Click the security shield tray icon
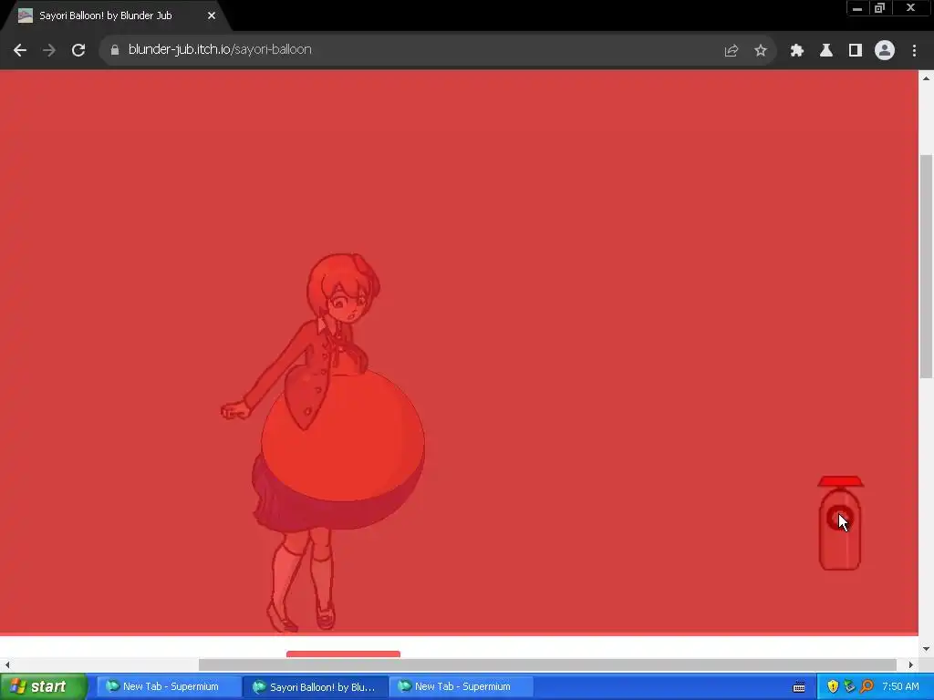This screenshot has width=934, height=700. (x=833, y=686)
